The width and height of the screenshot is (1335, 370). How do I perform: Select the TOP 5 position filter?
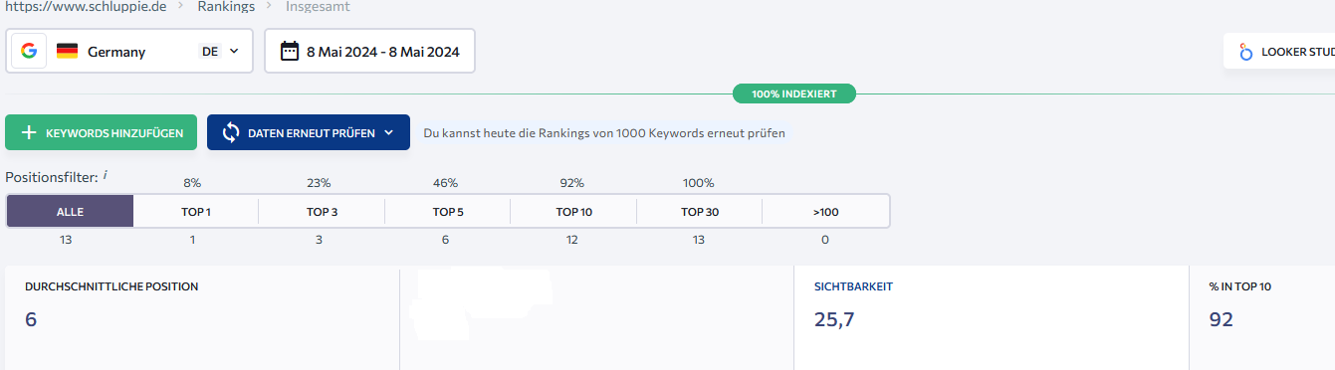[448, 211]
